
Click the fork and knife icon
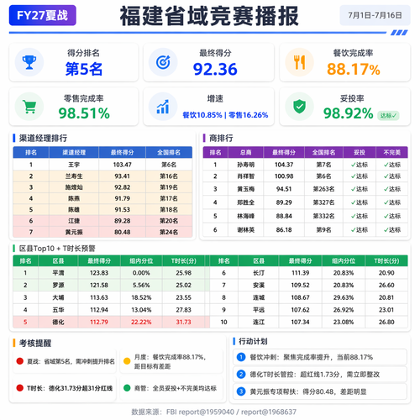(x=299, y=62)
